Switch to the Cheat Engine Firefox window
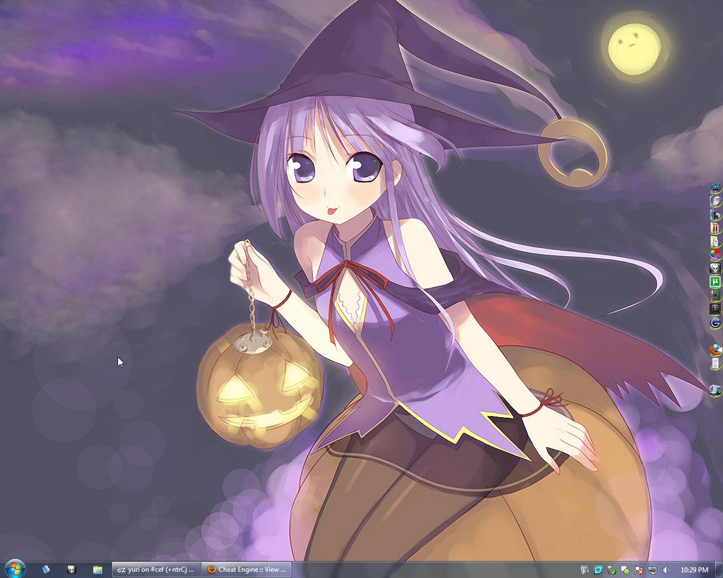 [247, 570]
